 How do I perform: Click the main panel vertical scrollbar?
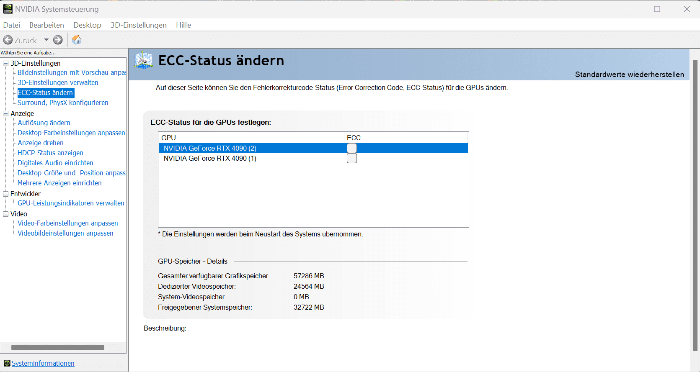click(x=695, y=205)
